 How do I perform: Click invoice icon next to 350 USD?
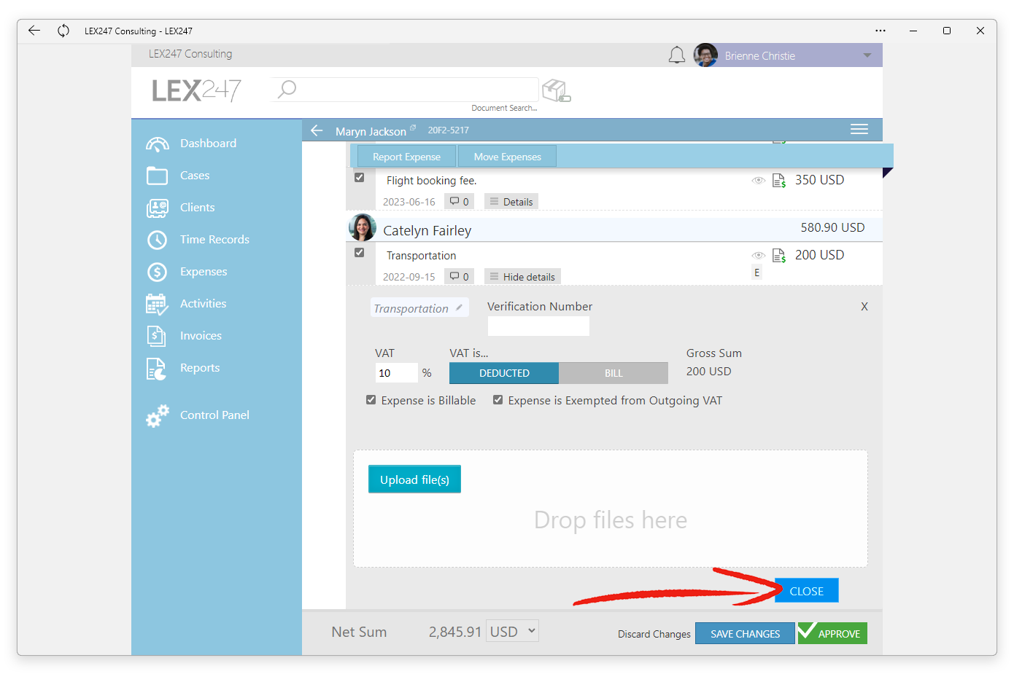(779, 181)
